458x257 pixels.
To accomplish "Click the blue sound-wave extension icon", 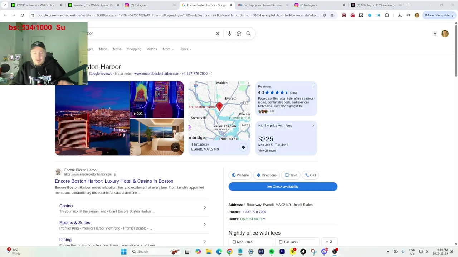I will (x=378, y=15).
